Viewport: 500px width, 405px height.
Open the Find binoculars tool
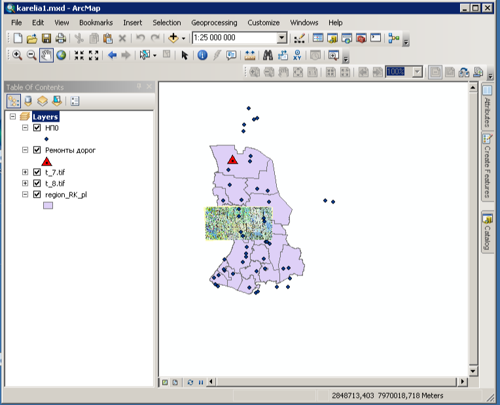[x=268, y=56]
